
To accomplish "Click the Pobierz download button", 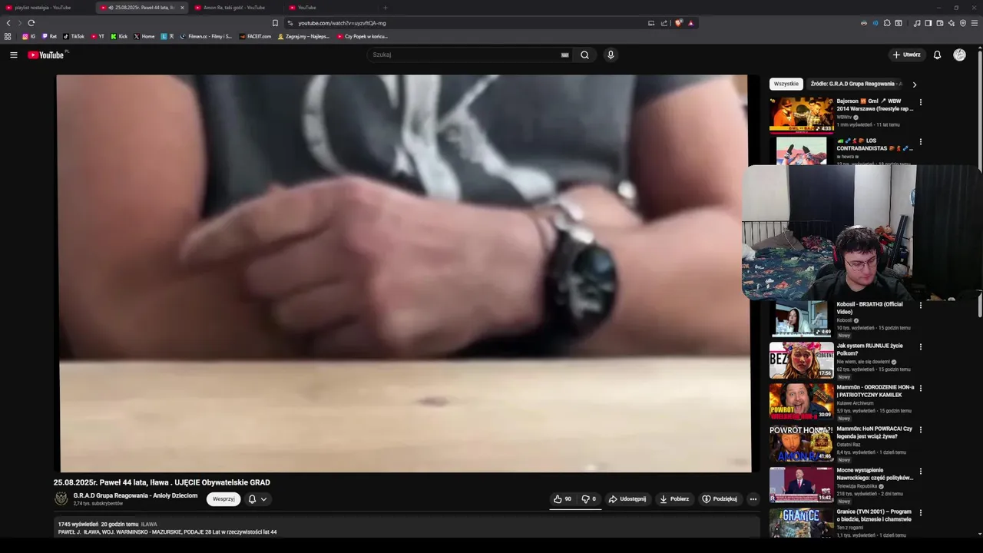I will click(674, 499).
